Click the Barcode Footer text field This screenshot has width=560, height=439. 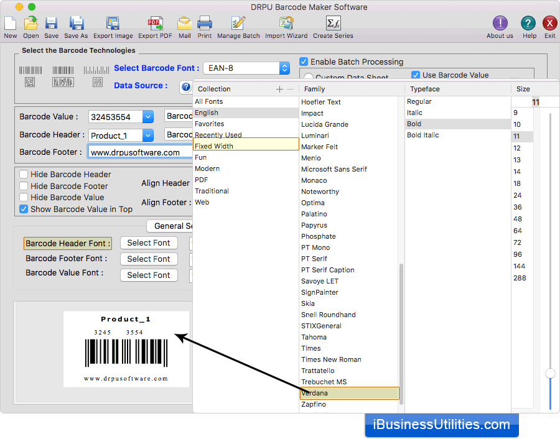click(140, 152)
